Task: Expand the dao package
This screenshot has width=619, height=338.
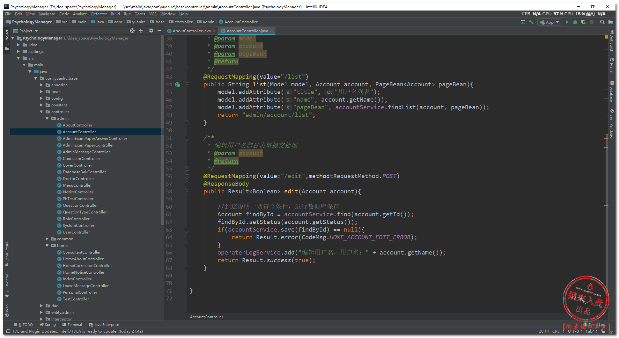Action: coord(41,306)
